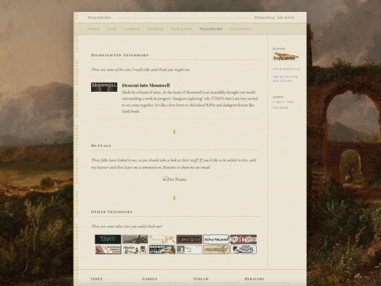Open the old computer illustration neighbor banner

(135, 249)
